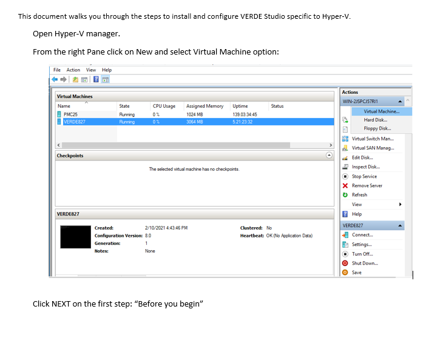
Task: Open the Action menu
Action: 73,70
